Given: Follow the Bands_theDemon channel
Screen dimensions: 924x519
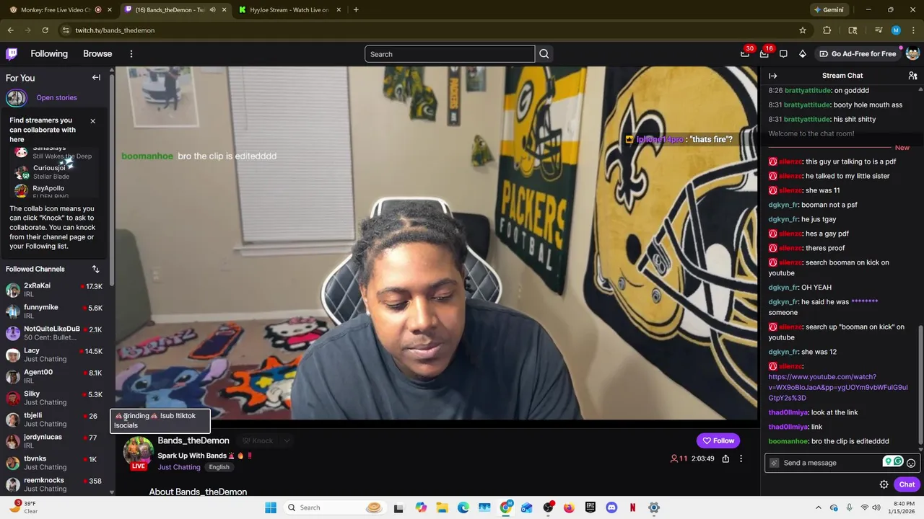Looking at the screenshot, I should tap(718, 440).
